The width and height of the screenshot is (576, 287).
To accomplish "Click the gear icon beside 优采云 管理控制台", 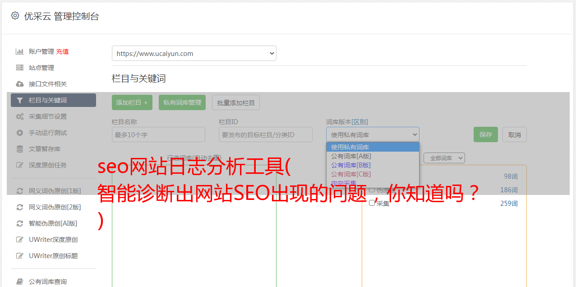I will coord(15,16).
